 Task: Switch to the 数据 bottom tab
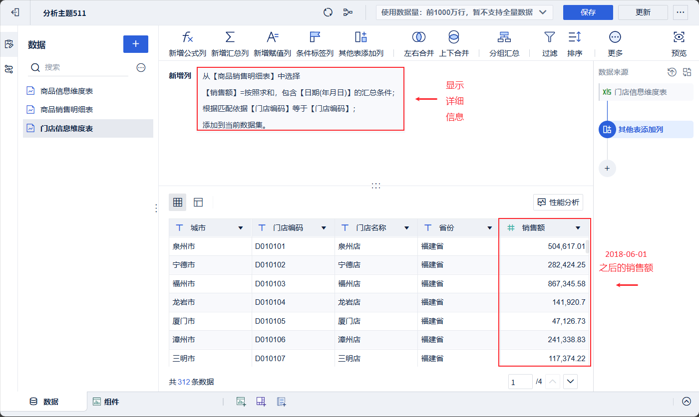coord(45,402)
